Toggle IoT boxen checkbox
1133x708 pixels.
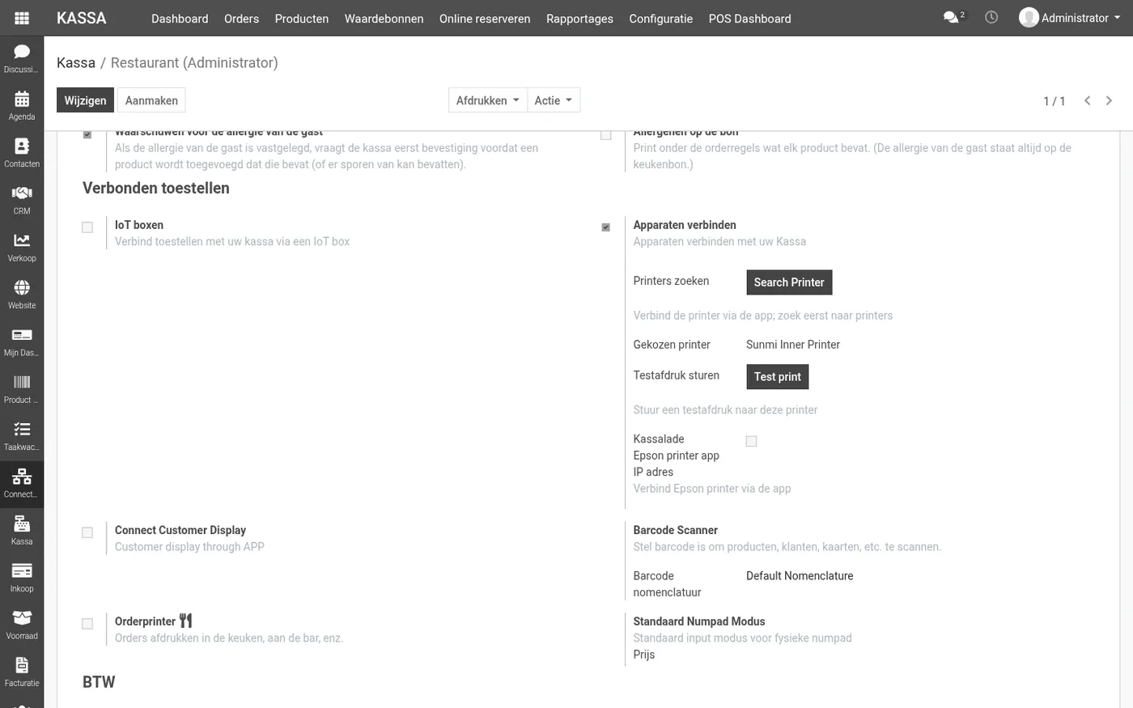coord(87,227)
